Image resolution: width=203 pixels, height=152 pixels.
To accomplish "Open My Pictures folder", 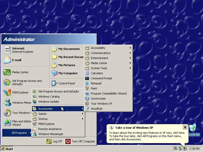I will click(67, 65).
